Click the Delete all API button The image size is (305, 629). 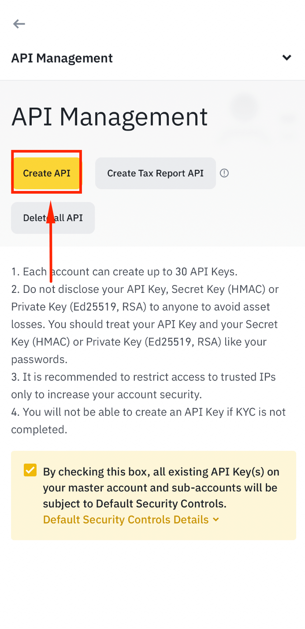point(53,217)
